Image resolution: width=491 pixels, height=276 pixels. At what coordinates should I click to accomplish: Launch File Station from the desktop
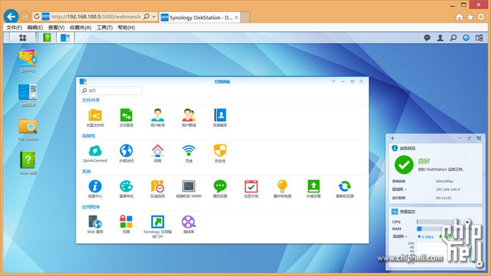[28, 126]
